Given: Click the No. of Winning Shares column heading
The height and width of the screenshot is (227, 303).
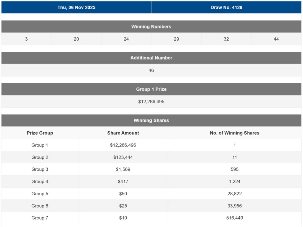Looking at the screenshot, I should (x=235, y=133).
